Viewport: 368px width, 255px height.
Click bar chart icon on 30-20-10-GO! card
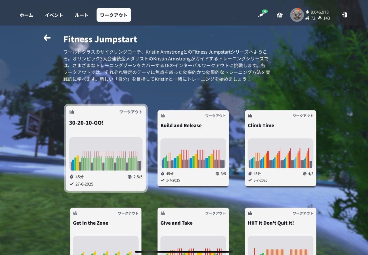72,112
